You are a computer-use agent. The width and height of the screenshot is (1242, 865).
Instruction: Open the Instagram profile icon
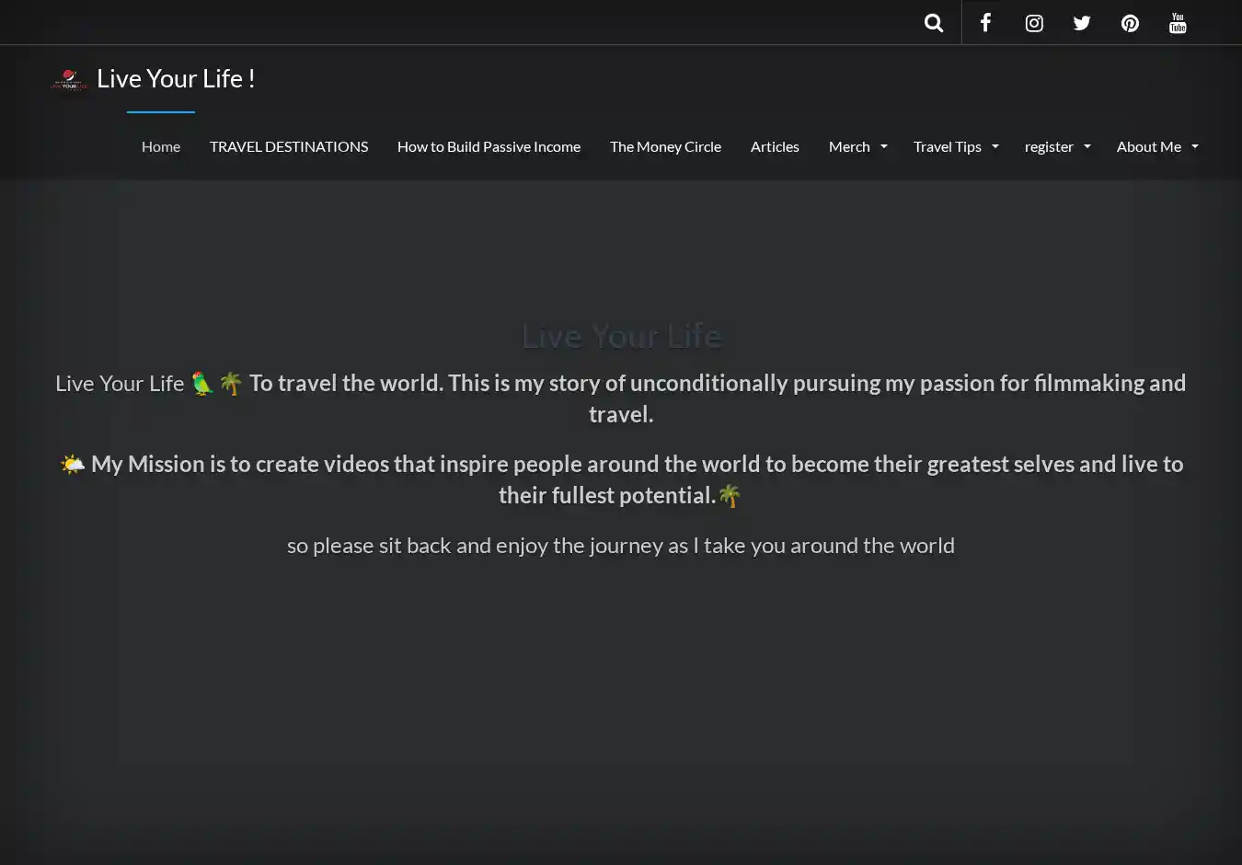tap(1034, 23)
